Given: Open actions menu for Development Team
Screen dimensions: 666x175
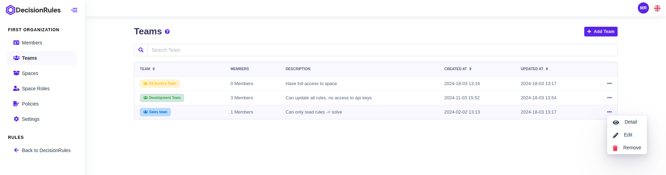Looking at the screenshot, I should tap(609, 98).
